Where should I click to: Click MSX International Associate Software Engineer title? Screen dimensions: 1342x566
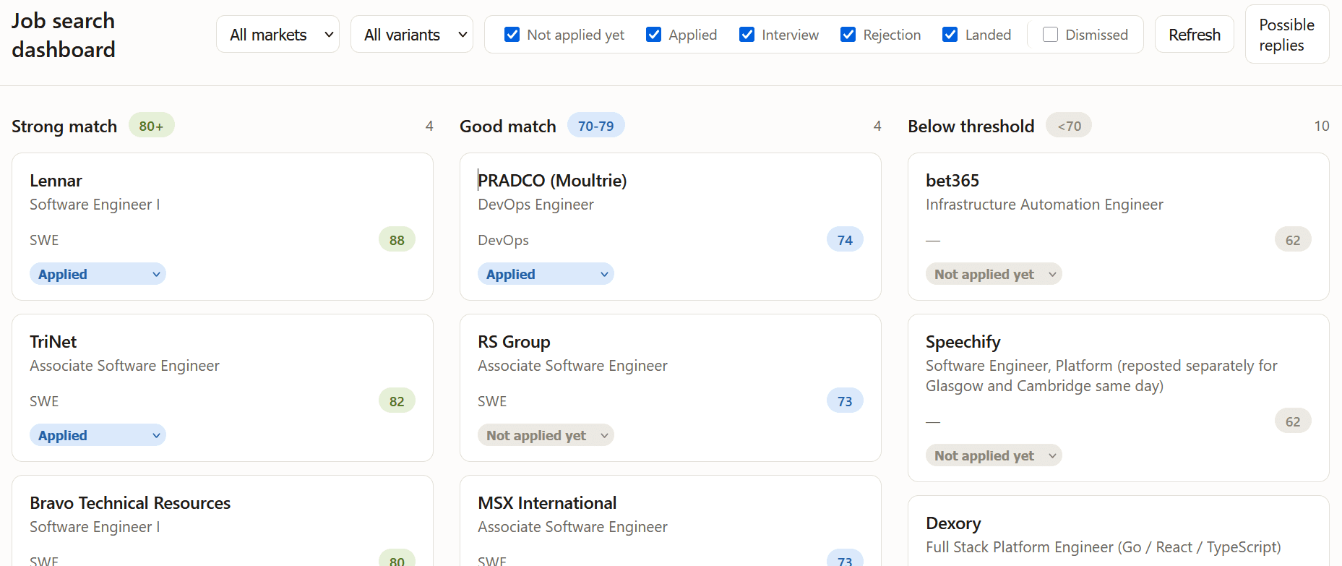(572, 527)
